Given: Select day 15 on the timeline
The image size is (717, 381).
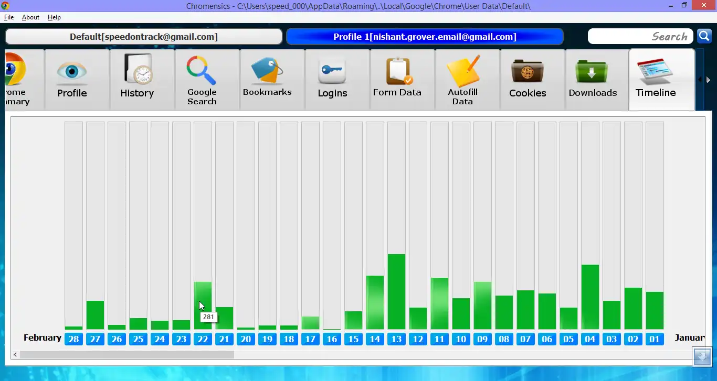Looking at the screenshot, I should pyautogui.click(x=353, y=339).
